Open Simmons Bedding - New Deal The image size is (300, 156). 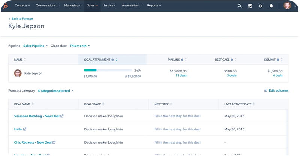coord(37,116)
